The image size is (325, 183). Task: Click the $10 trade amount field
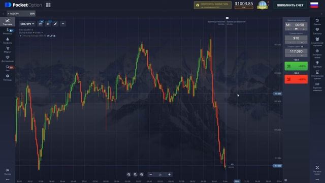[296, 38]
